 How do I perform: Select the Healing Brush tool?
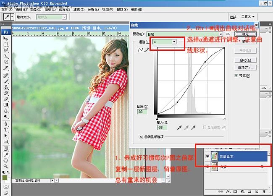[6, 75]
